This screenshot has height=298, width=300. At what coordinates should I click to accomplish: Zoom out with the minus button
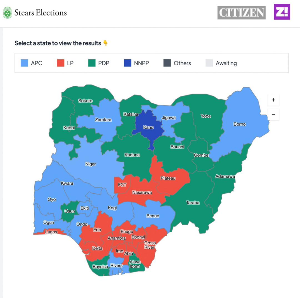[273, 114]
